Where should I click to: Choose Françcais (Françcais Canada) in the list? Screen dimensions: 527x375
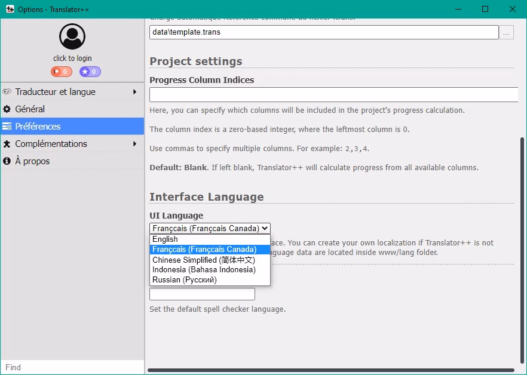210,250
